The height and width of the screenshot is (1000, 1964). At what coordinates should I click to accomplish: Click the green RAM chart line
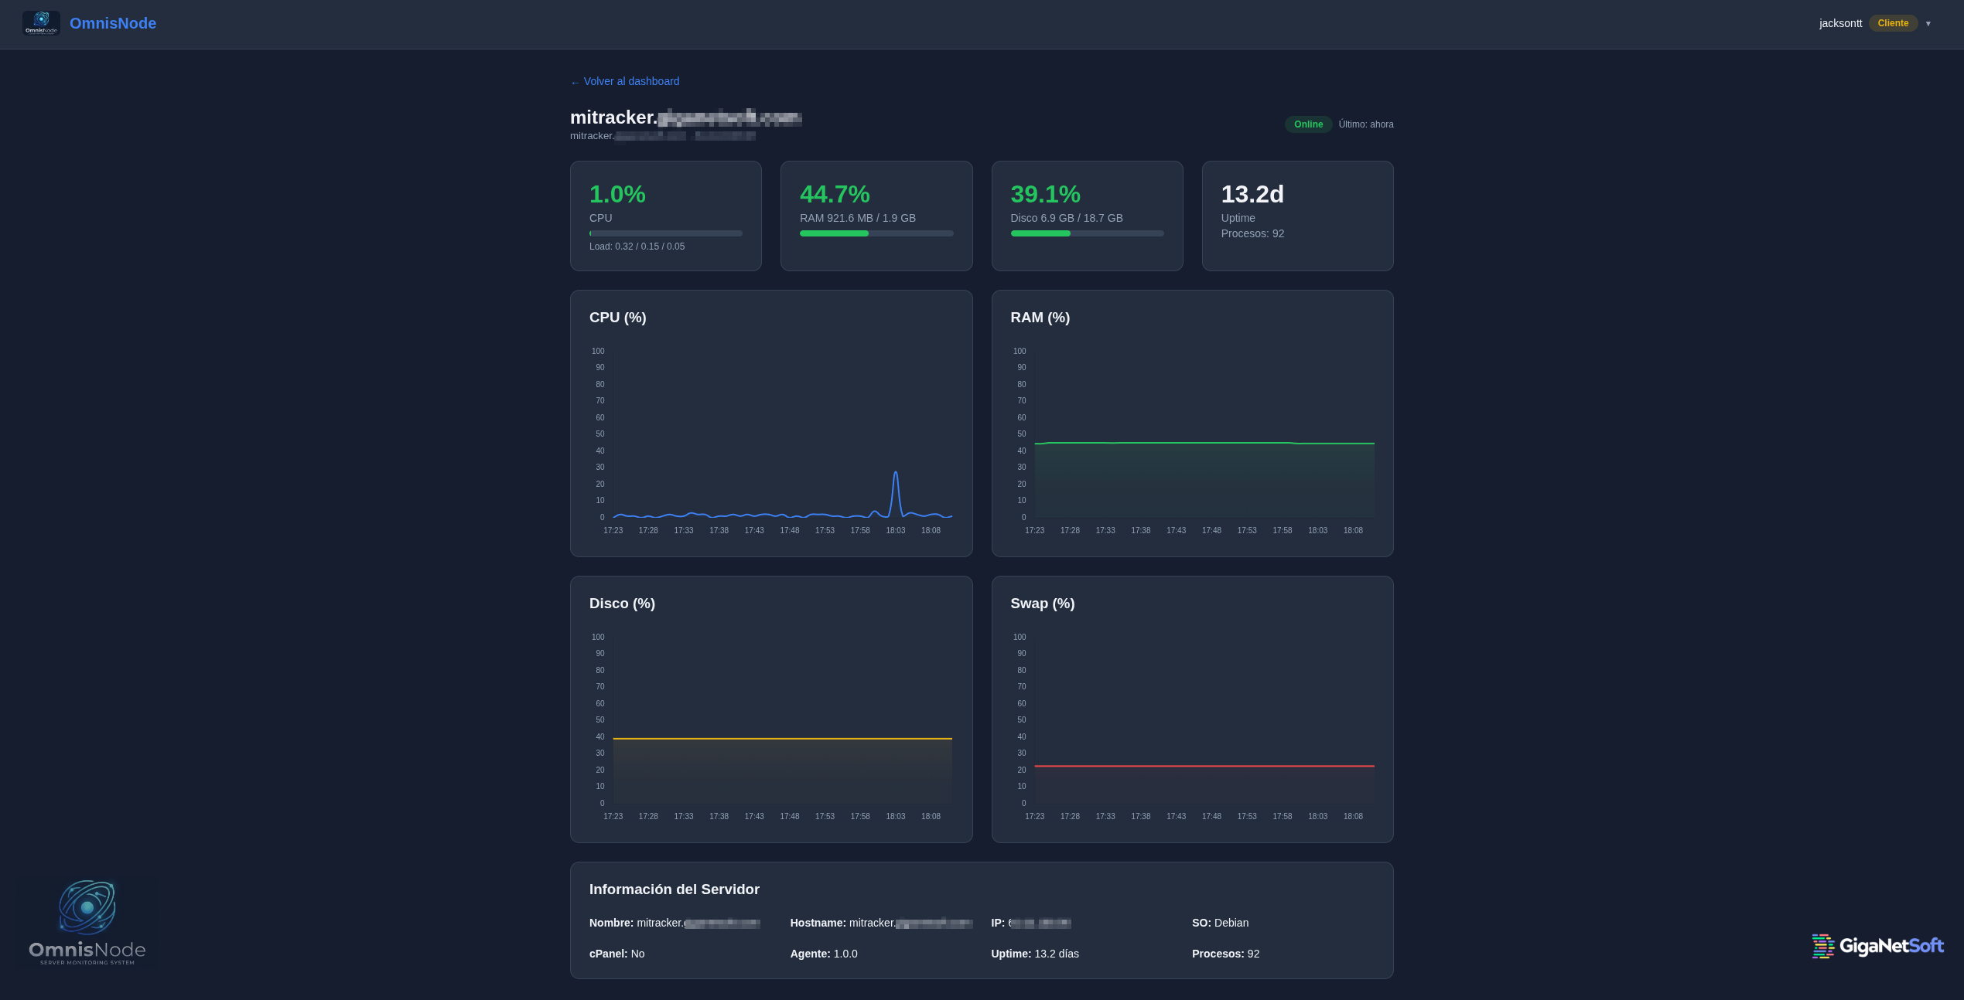(x=1204, y=443)
